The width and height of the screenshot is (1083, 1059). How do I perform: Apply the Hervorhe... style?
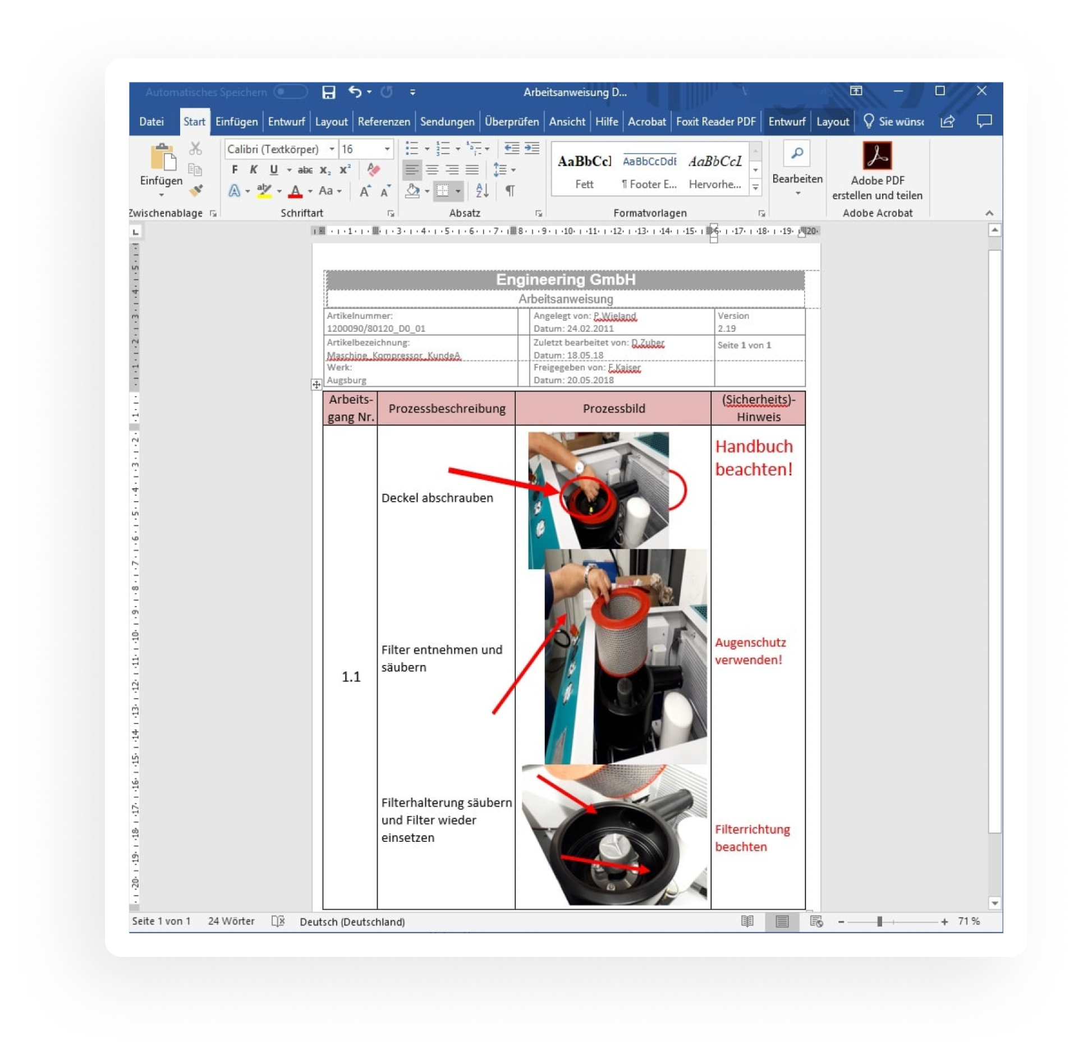coord(715,171)
